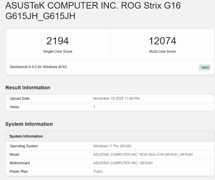Select the Multi-Core Score label
The height and width of the screenshot is (180, 215).
(x=162, y=51)
